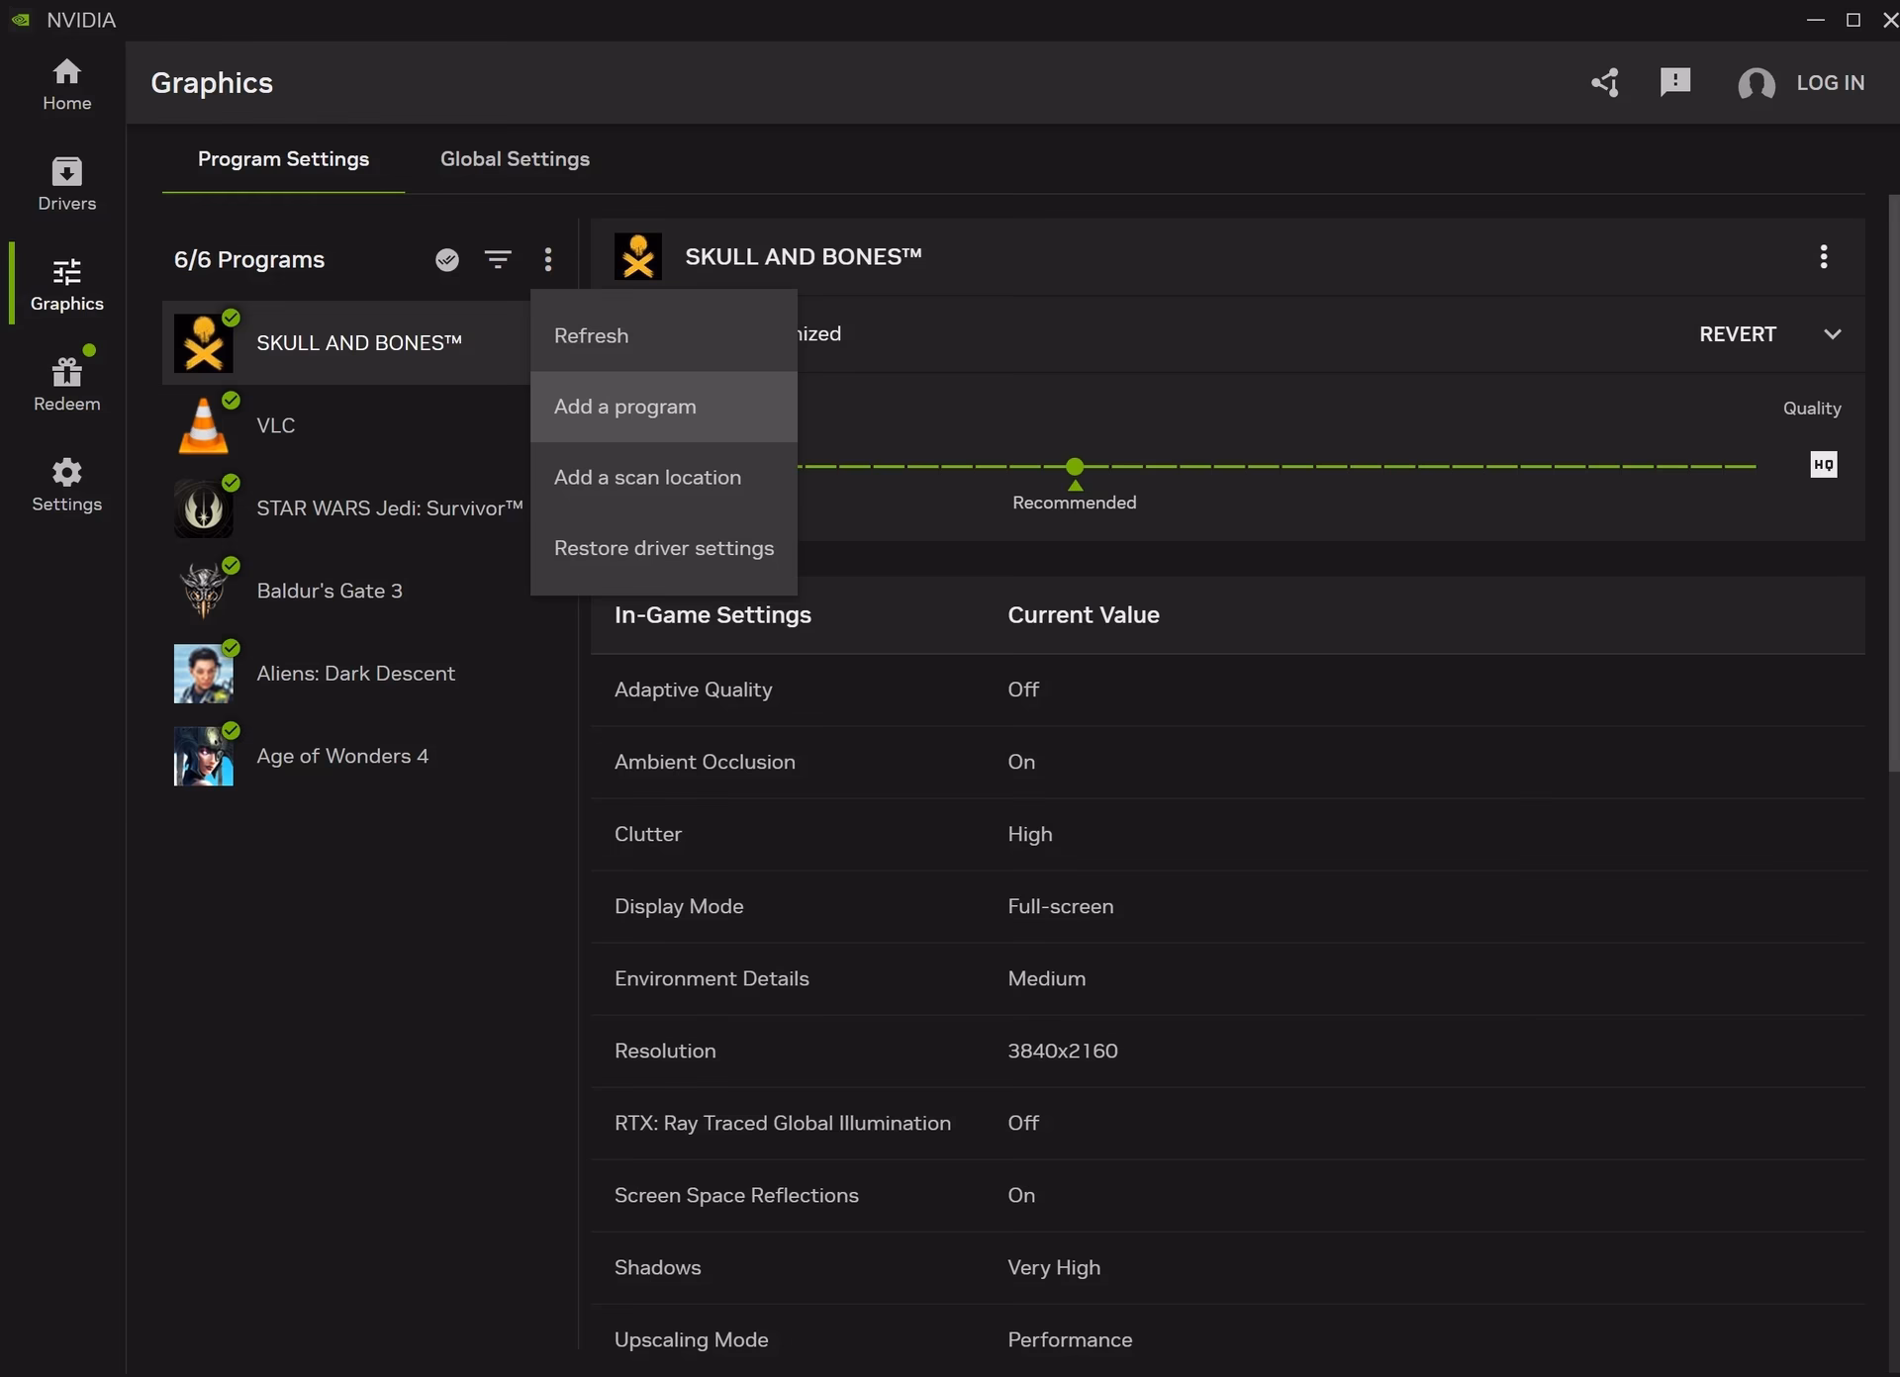1900x1377 pixels.
Task: Open the programs list filter icon
Action: 498,259
